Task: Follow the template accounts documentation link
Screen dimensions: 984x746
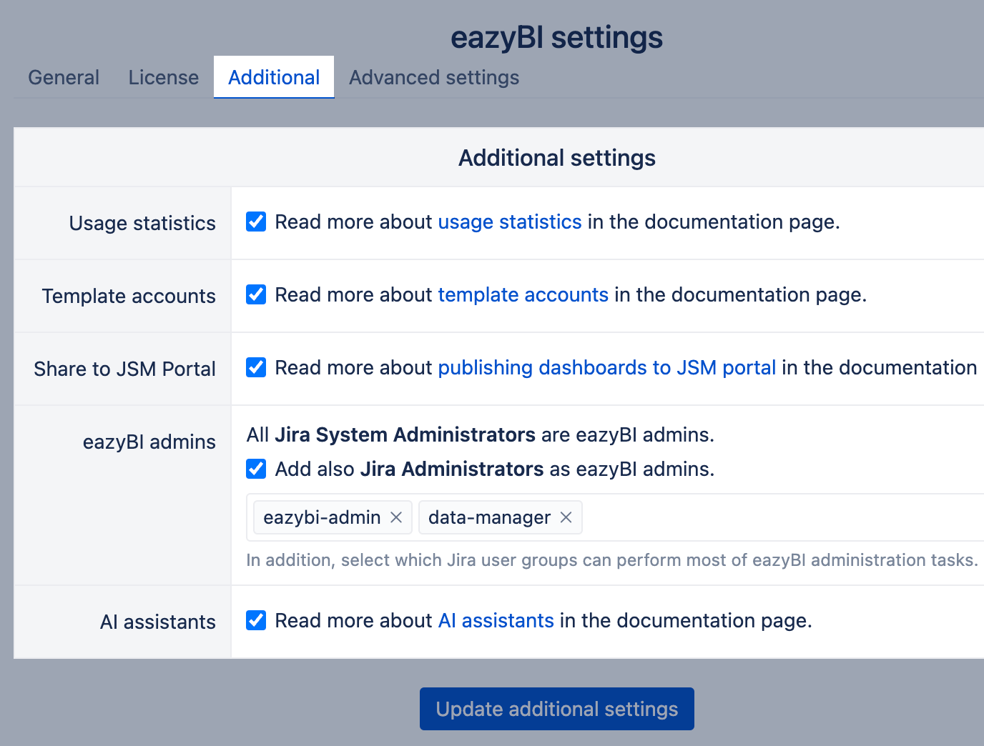Action: pos(523,294)
